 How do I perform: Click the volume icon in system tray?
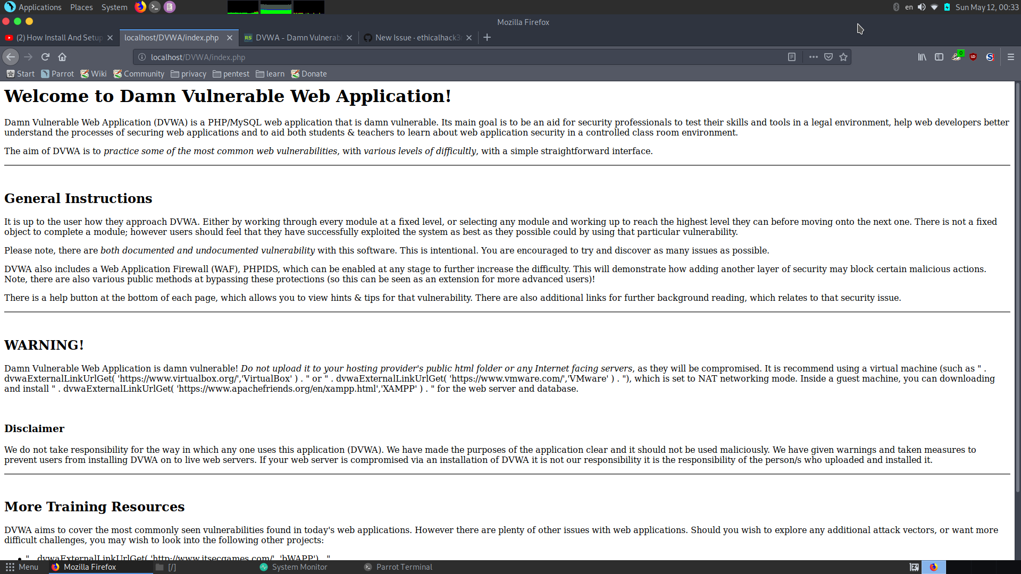(922, 7)
